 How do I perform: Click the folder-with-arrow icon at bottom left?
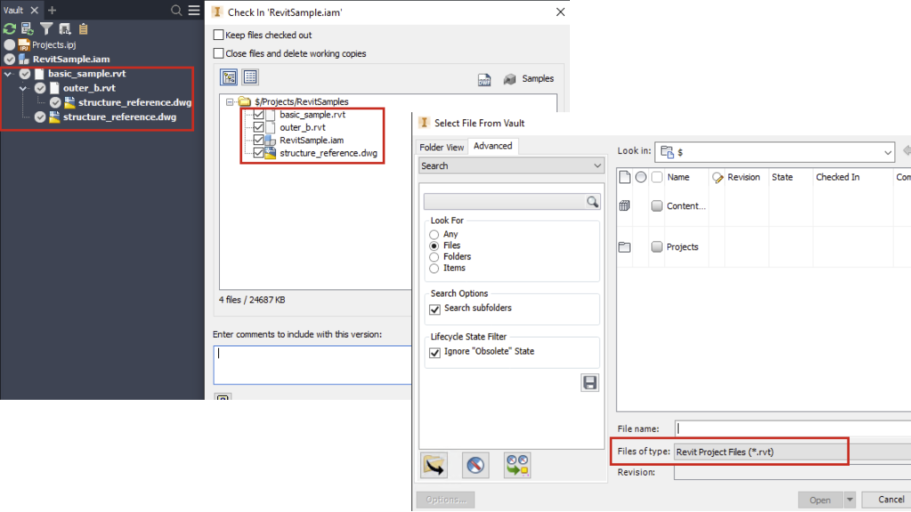434,466
